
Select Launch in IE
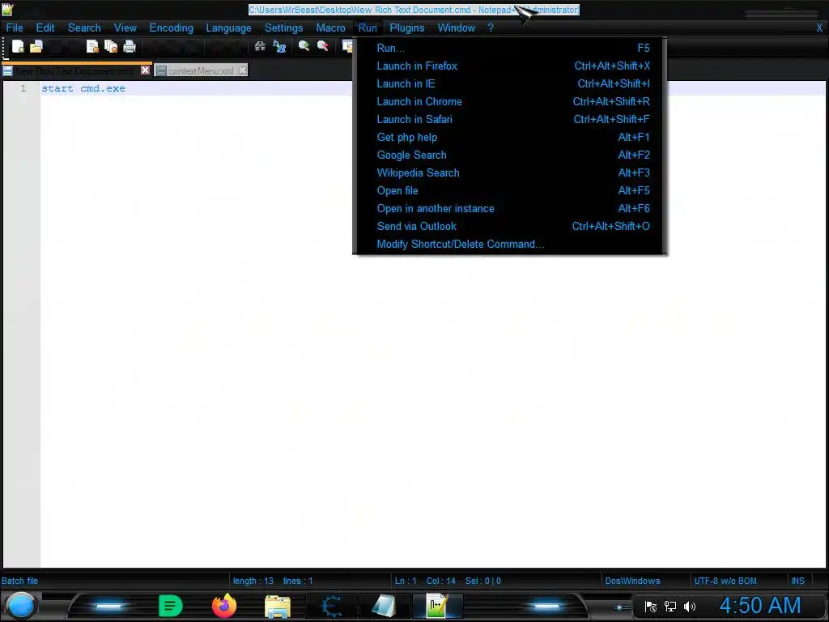pyautogui.click(x=510, y=83)
